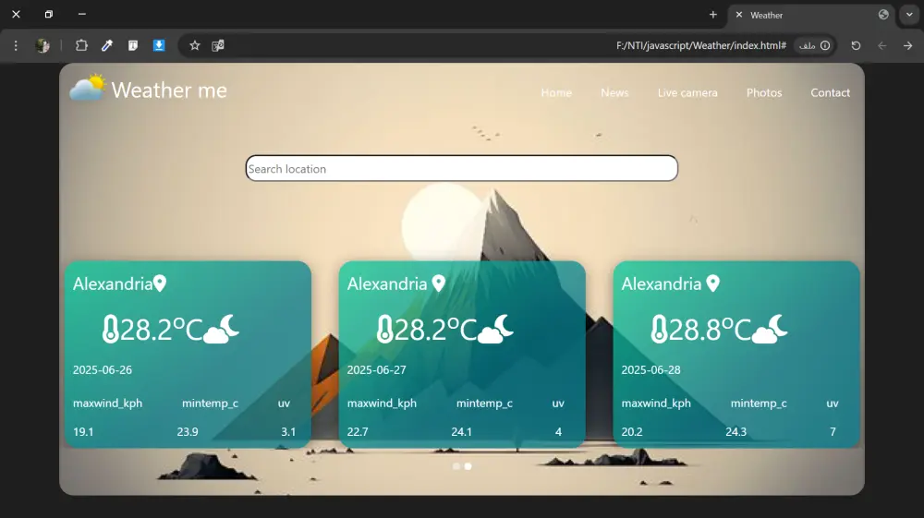
Task: Click uv value 3.1
Action: [288, 431]
